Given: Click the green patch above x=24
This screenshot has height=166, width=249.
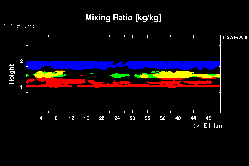Looking at the screenshot, I should (120, 75).
